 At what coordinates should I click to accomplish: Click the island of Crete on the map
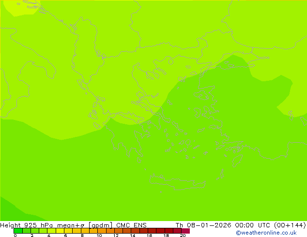[177, 182]
